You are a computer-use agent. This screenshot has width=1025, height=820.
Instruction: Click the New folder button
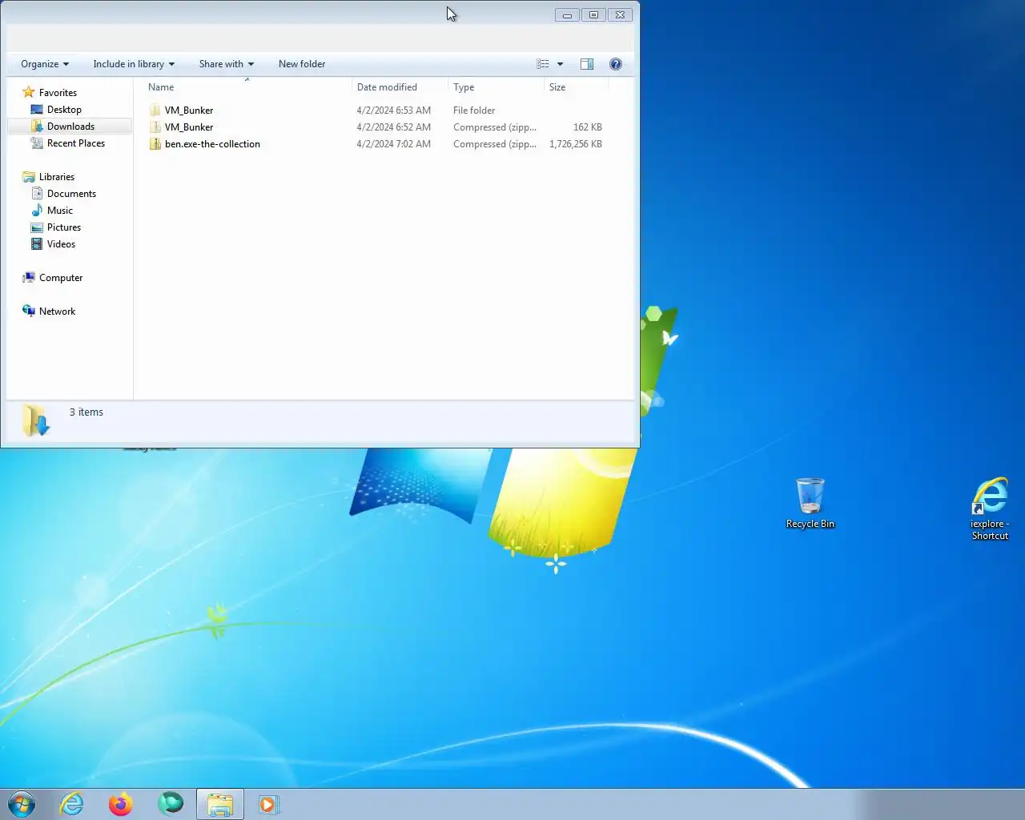coord(302,64)
